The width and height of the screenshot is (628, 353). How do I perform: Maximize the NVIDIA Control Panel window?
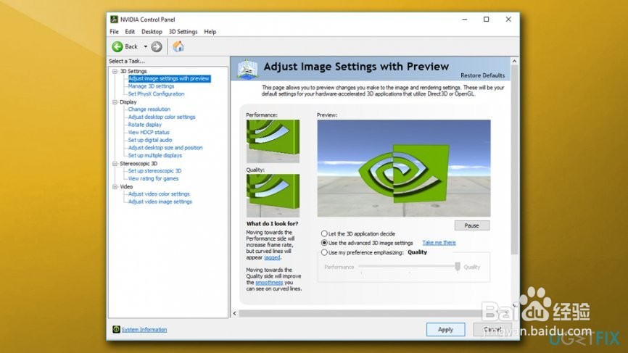[486, 20]
